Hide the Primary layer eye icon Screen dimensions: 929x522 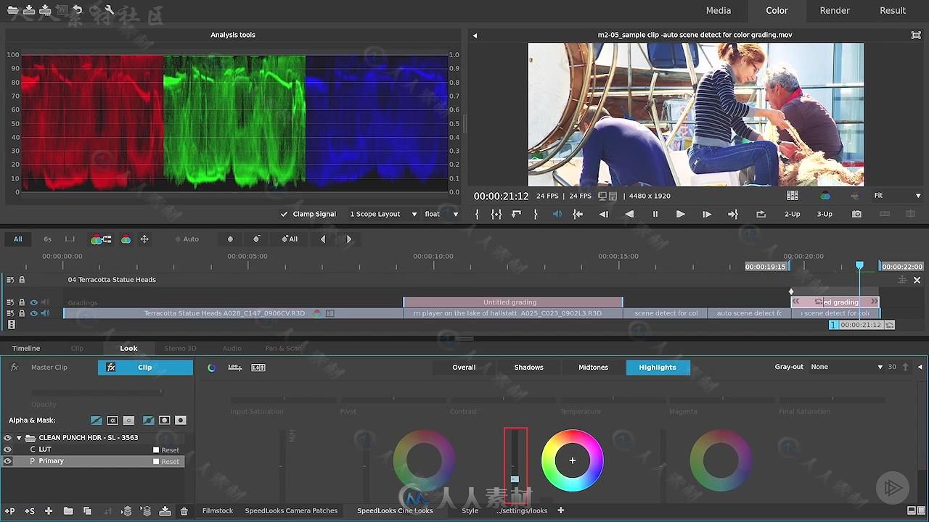8,461
